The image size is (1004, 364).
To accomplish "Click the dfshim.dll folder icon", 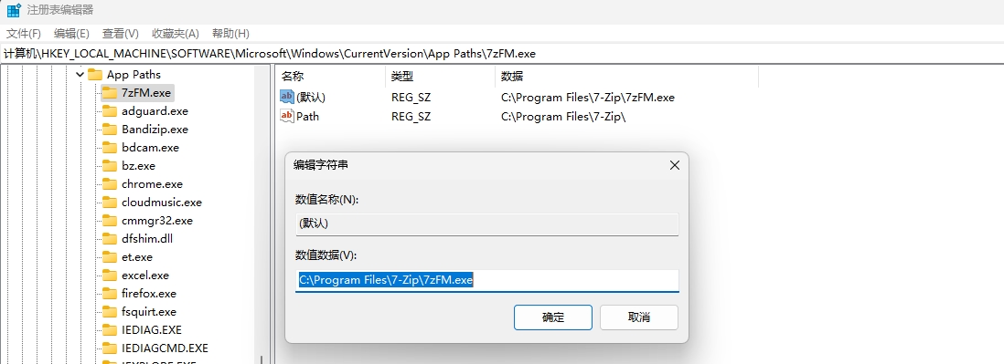I will coord(110,239).
